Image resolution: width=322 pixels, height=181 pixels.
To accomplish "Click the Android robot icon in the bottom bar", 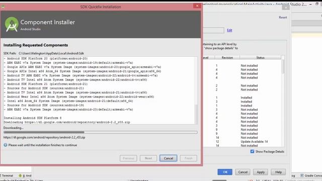I will pos(20,175).
